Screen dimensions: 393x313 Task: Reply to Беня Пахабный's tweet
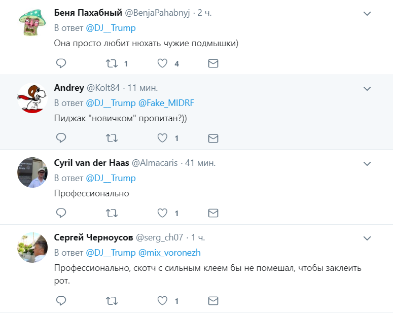(x=61, y=63)
